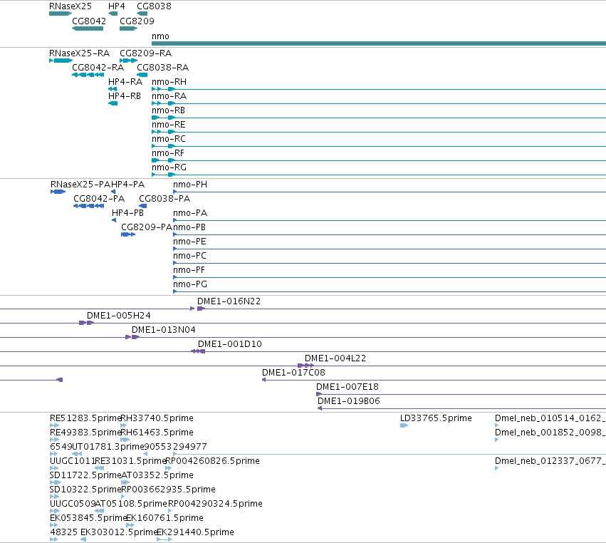Select the RNaseX25-PA protein label
Screen dimensions: 606x543
coord(80,185)
